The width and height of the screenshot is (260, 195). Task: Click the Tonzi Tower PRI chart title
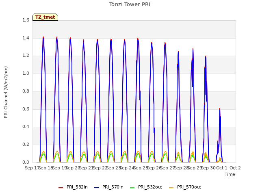[x=130, y=4]
